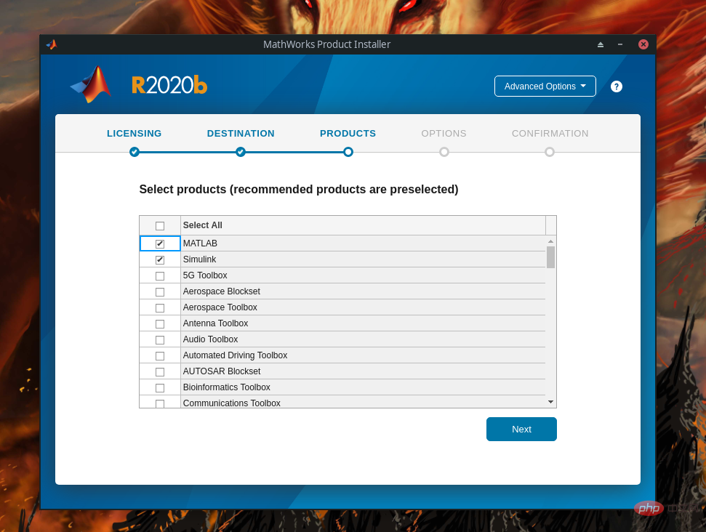This screenshot has width=706, height=532.
Task: Select the OPTIONS step tab
Action: tap(444, 133)
